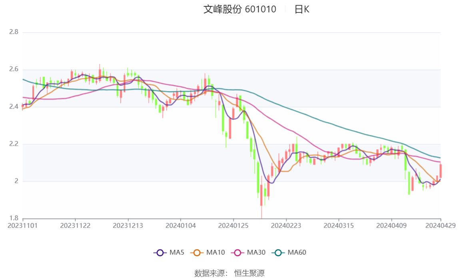Select the 20240223 date axis label
The height and width of the screenshot is (279, 459).
(x=286, y=226)
